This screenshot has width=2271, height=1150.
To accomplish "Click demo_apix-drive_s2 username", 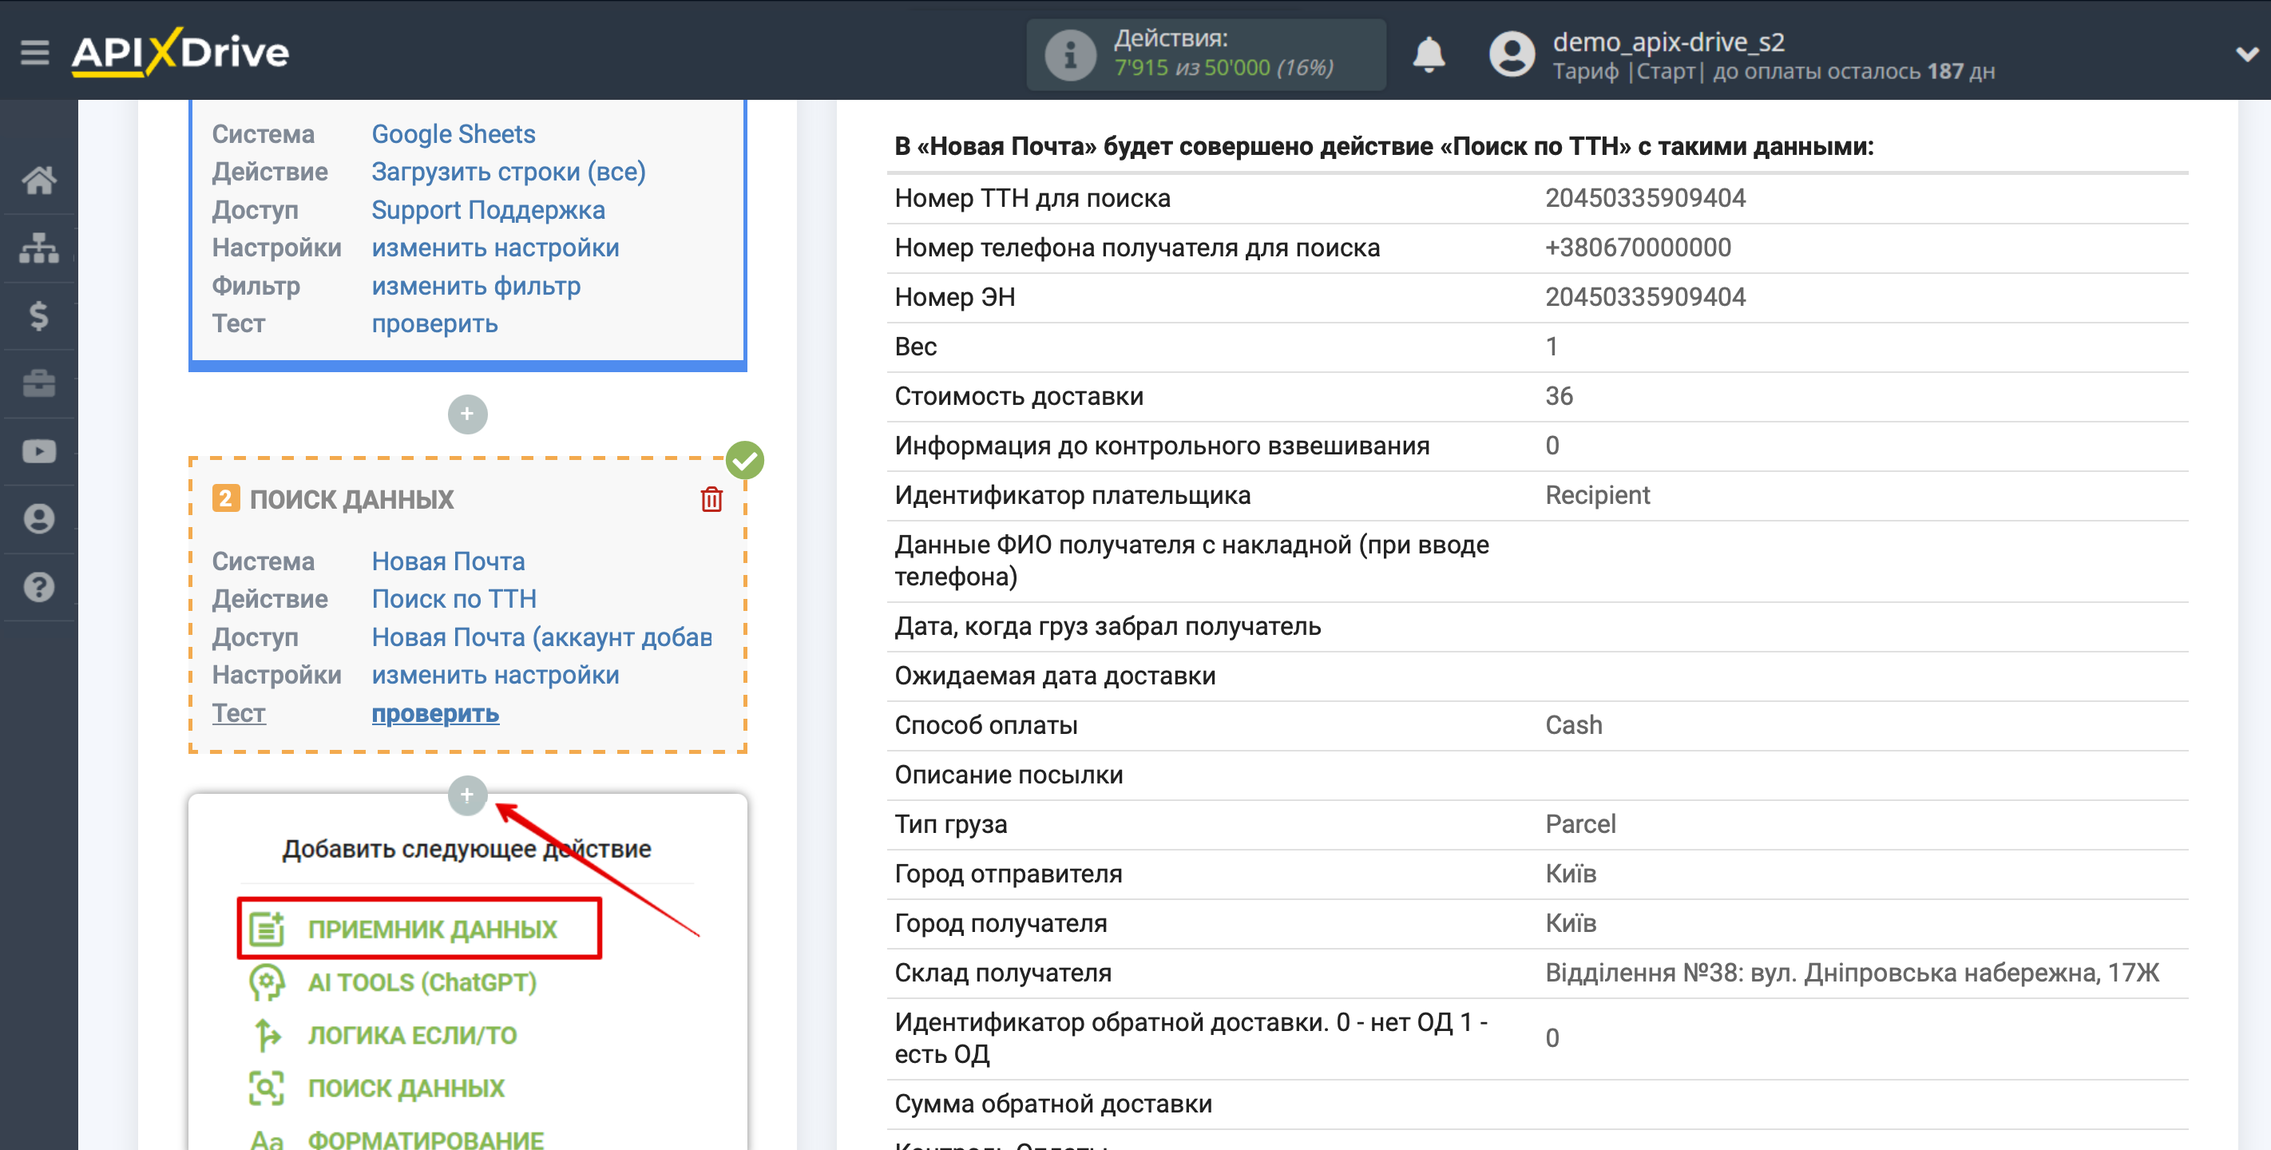I will pyautogui.click(x=1668, y=41).
